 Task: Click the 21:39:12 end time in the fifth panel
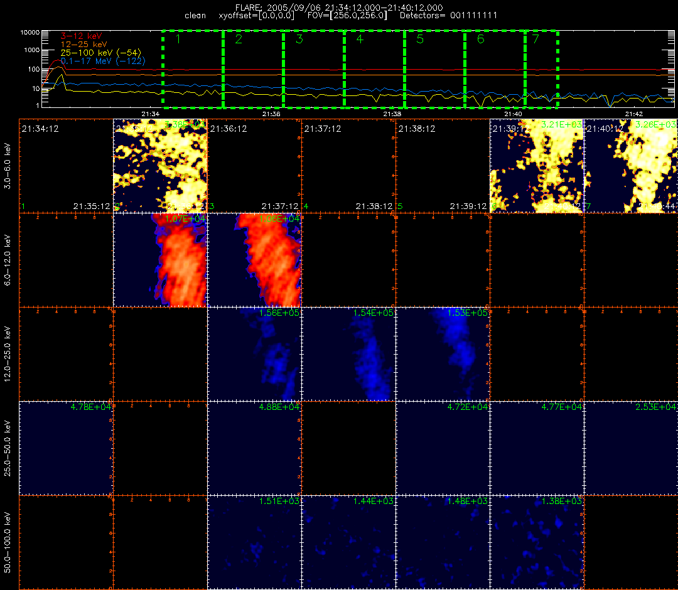[x=468, y=206]
